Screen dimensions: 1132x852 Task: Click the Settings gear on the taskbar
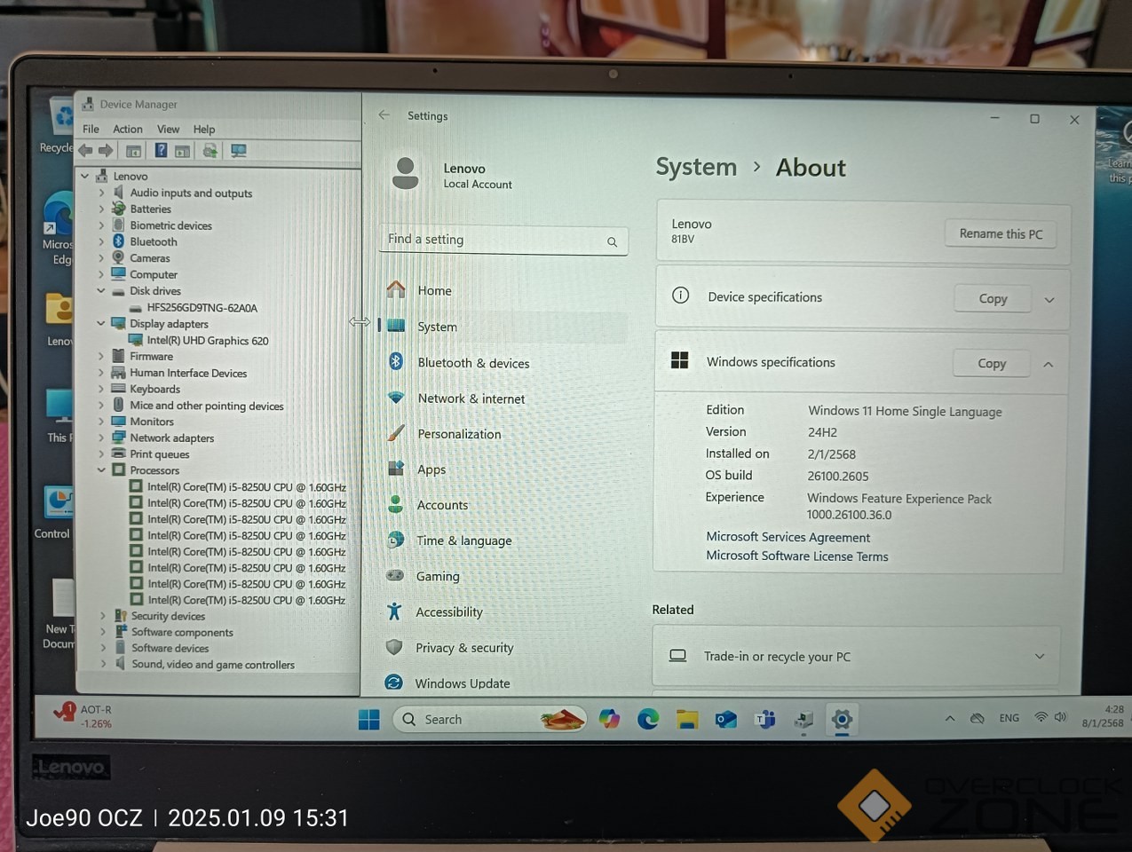pos(842,719)
